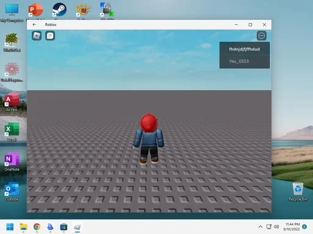The height and width of the screenshot is (234, 313).
Task: Select the WinDirStat desktop shortcut
Action: [12, 42]
